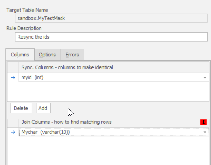Screen dimensions: 211x165
Task: Select row arrow indicator beside Mychar
Action: 13,132
